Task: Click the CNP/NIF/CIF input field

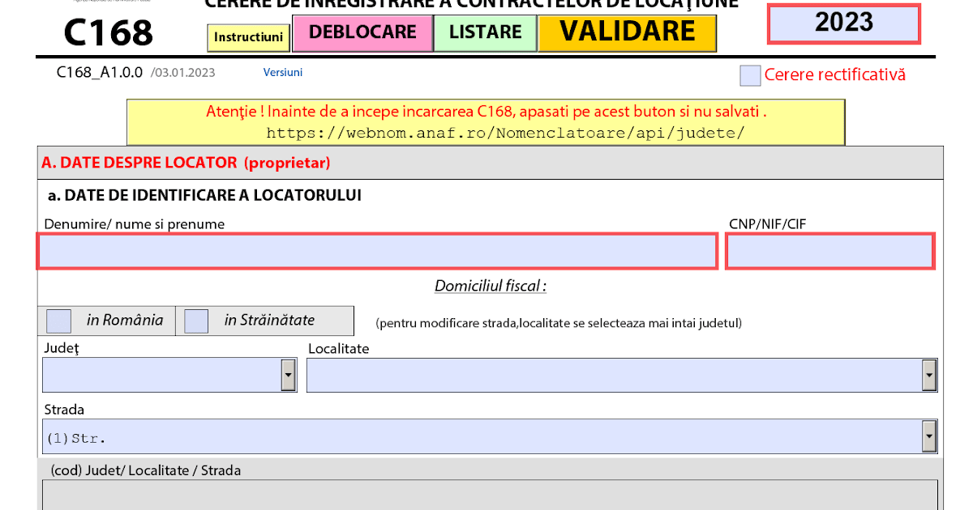Action: click(x=830, y=251)
